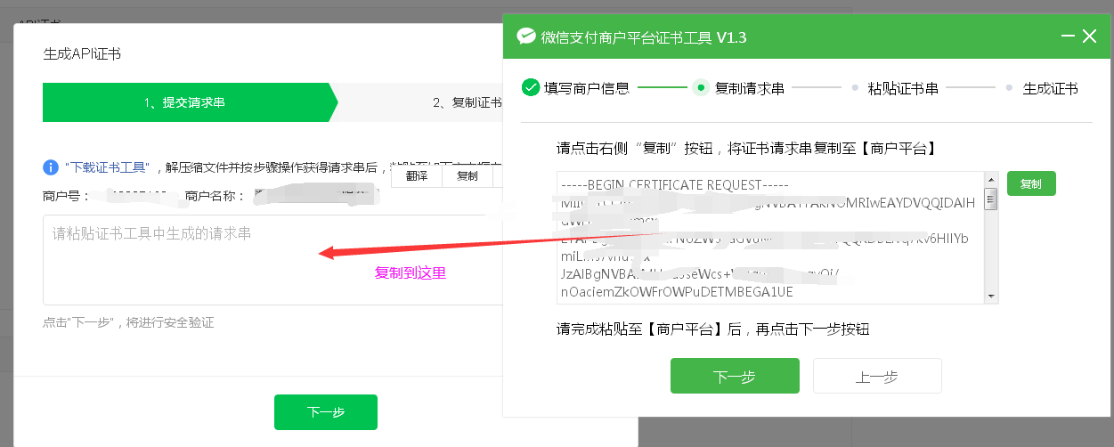This screenshot has width=1114, height=447.
Task: Click the blue info icon beside 下载证书工具
Action: click(x=51, y=167)
